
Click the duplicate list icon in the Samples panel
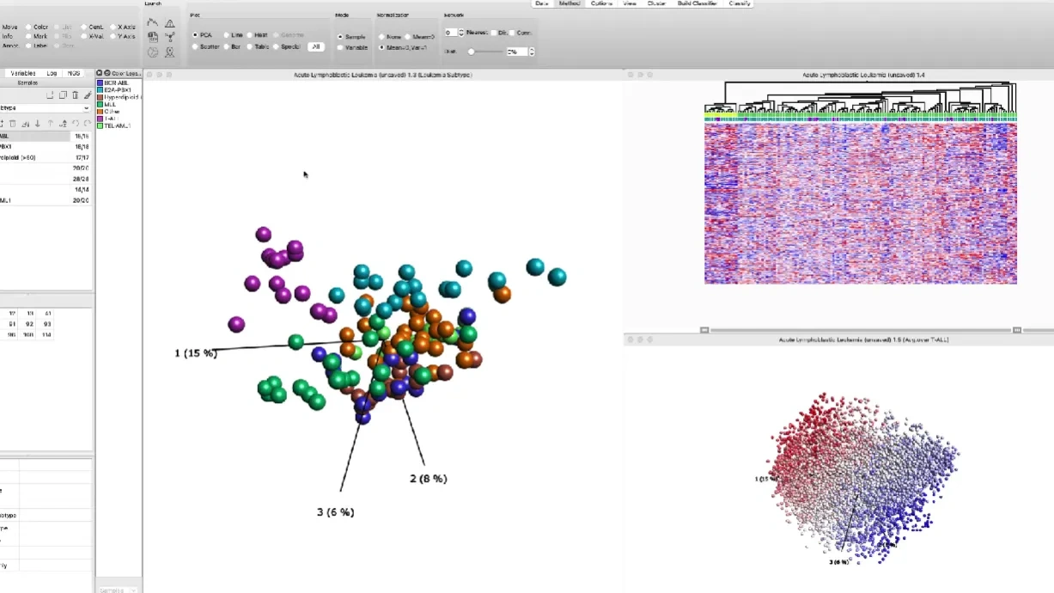pos(63,95)
